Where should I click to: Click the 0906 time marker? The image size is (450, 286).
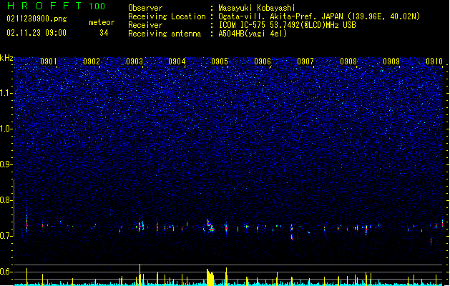pyautogui.click(x=263, y=61)
